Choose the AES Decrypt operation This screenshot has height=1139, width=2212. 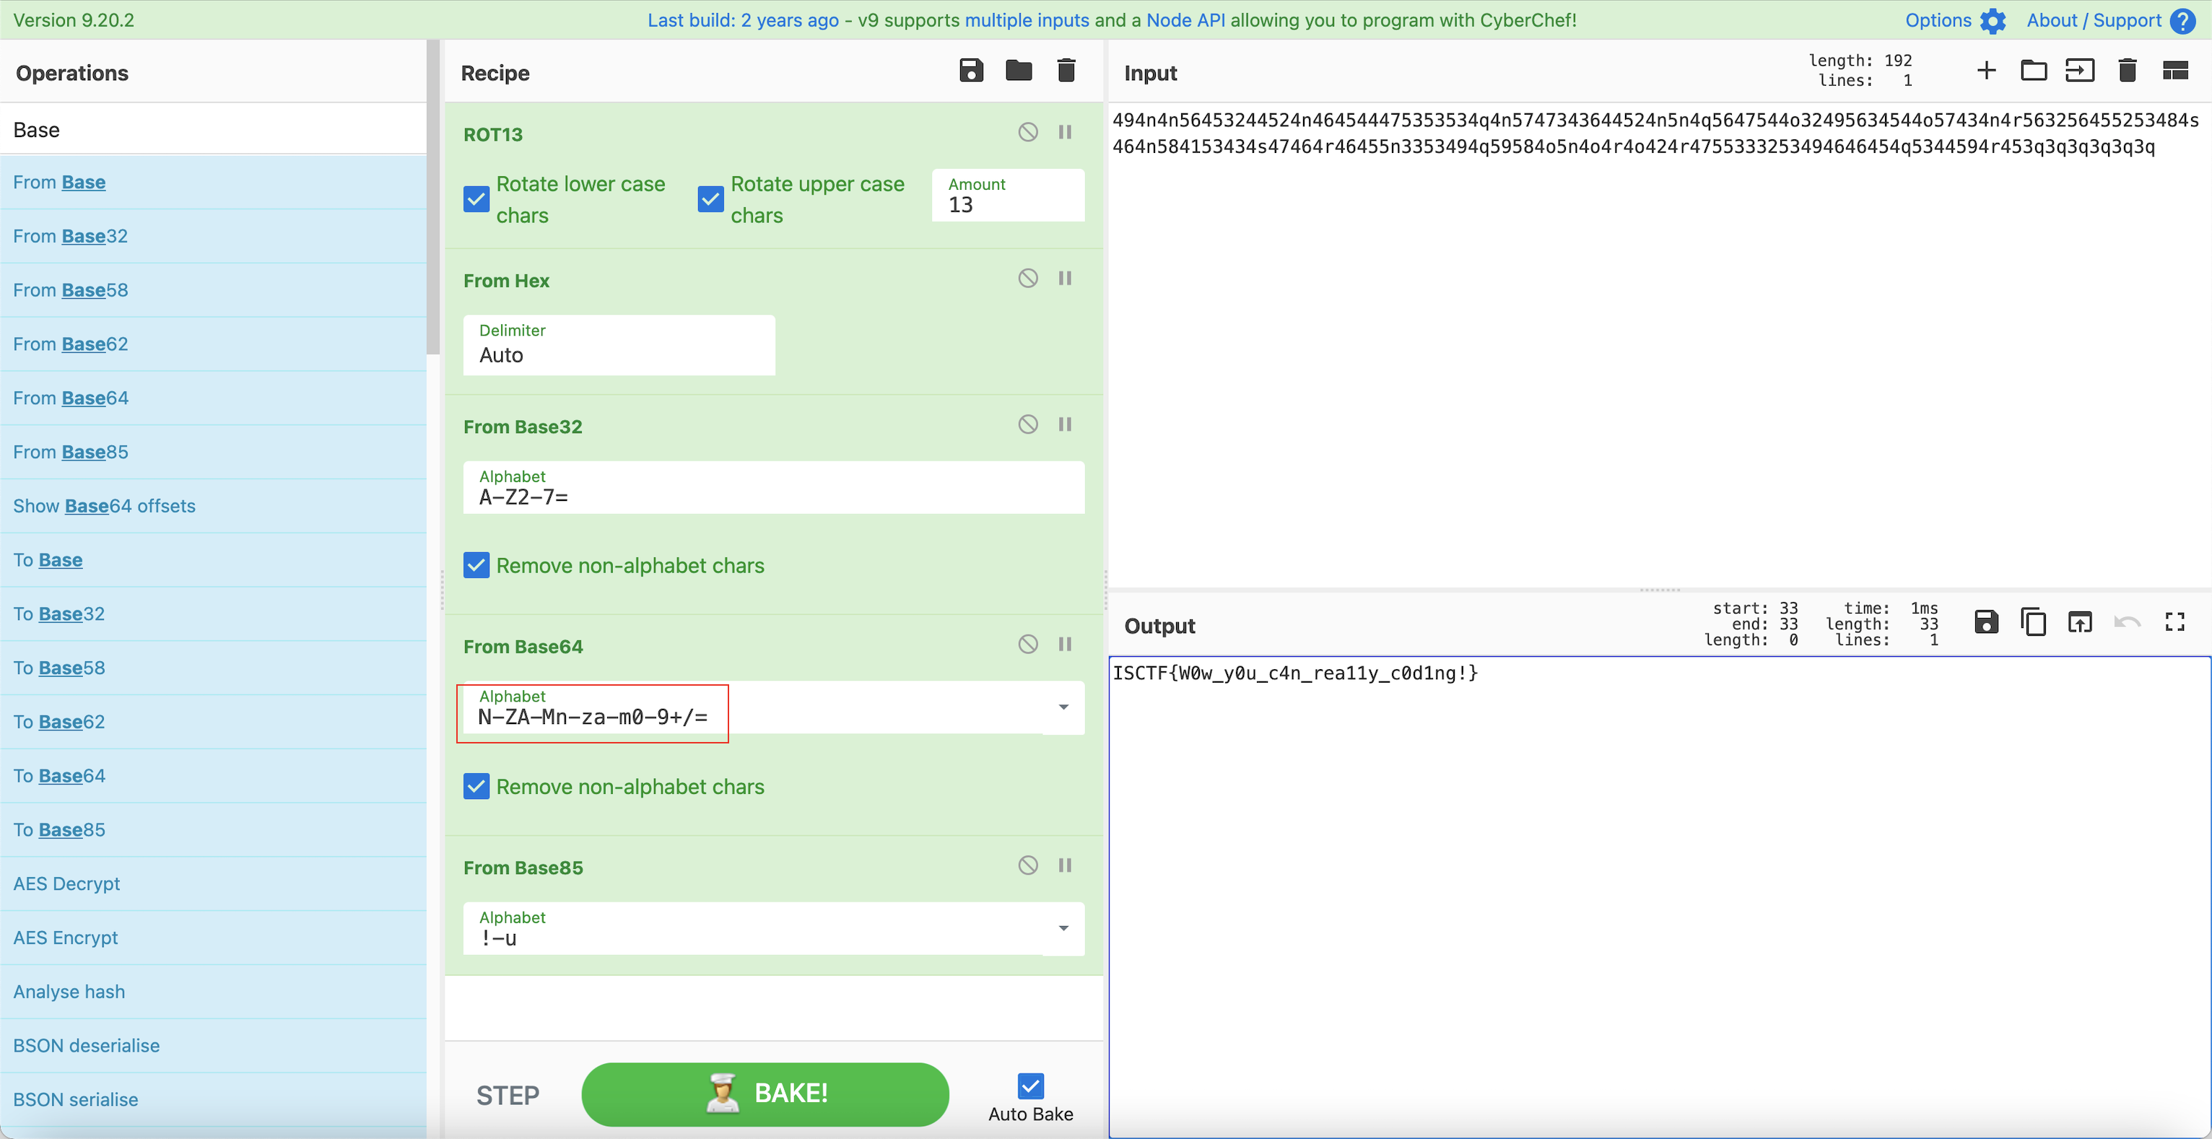(213, 884)
